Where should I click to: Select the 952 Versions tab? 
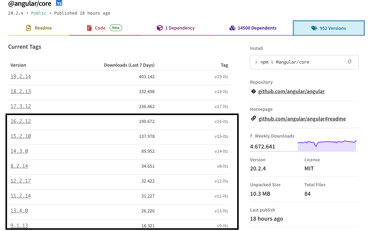329,28
